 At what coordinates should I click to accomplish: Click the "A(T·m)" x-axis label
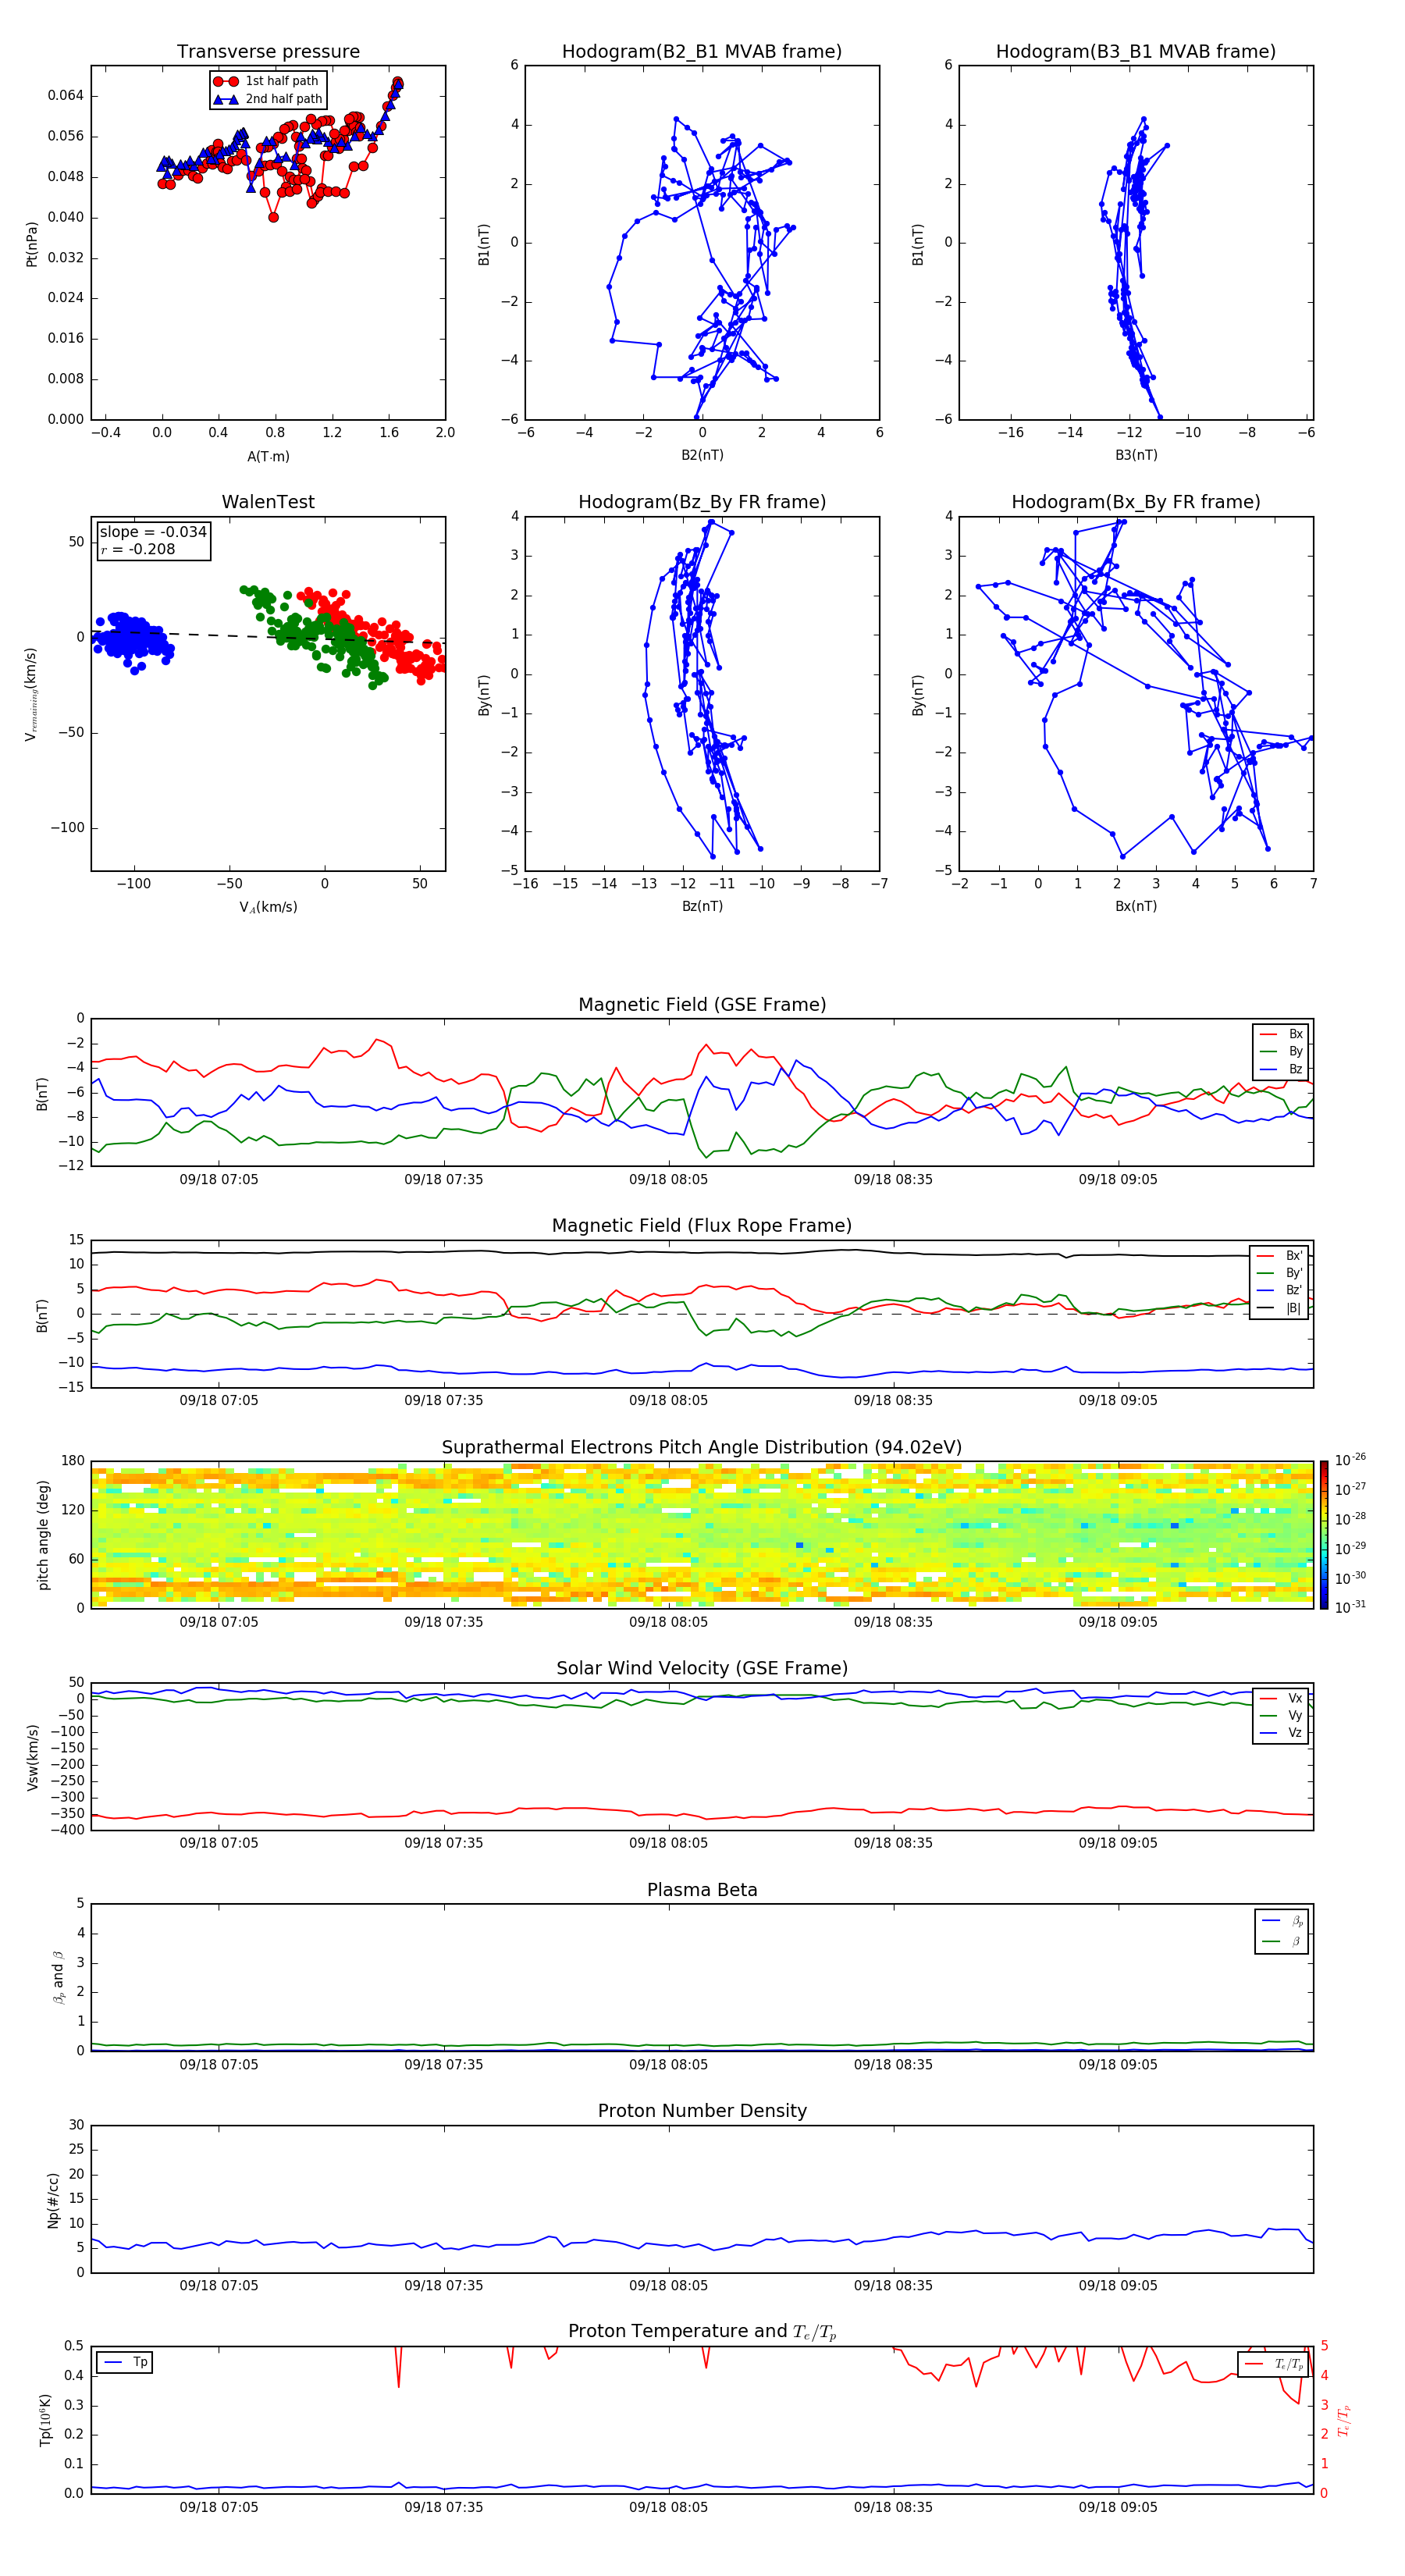(x=268, y=456)
